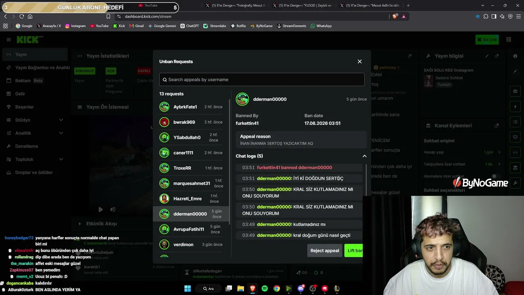Open the browser tab search dropdown
The height and width of the screenshot is (295, 524).
483,6
